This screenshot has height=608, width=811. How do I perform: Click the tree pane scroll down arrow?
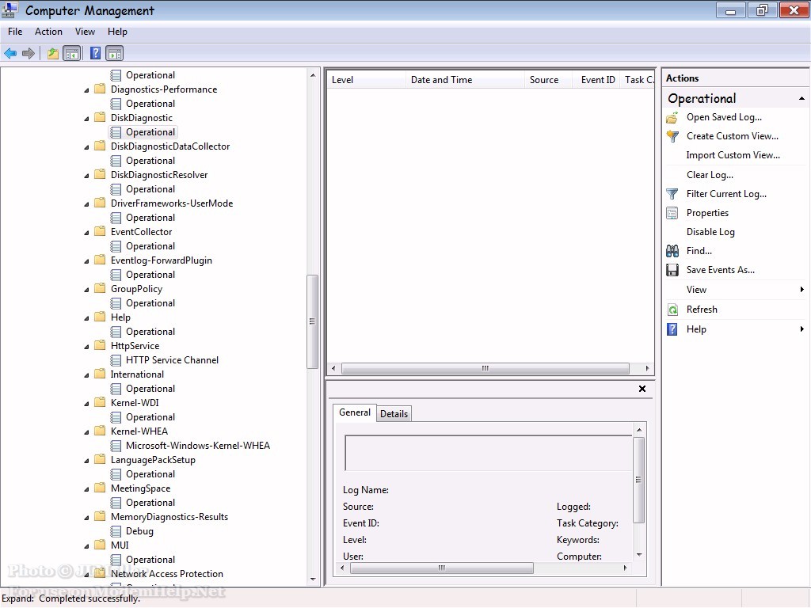312,579
